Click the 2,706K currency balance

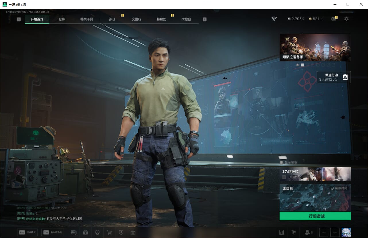coord(298,19)
